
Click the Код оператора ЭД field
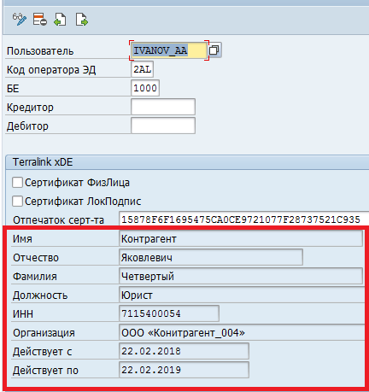click(x=142, y=69)
